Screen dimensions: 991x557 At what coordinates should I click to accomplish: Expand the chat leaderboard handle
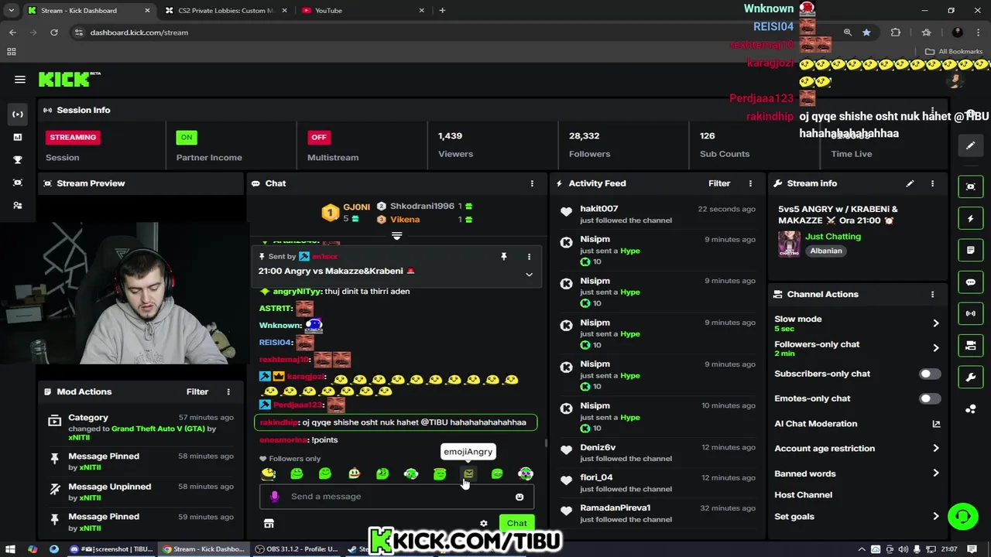pos(396,236)
